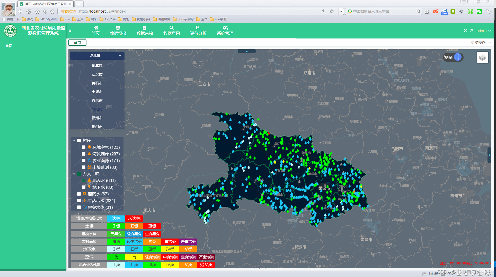Click the system logo emblem
The image size is (496, 277).
click(10, 31)
